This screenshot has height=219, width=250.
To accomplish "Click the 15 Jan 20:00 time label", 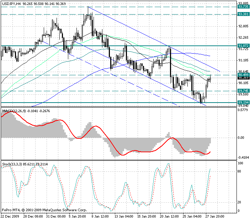I will click(x=147, y=217).
